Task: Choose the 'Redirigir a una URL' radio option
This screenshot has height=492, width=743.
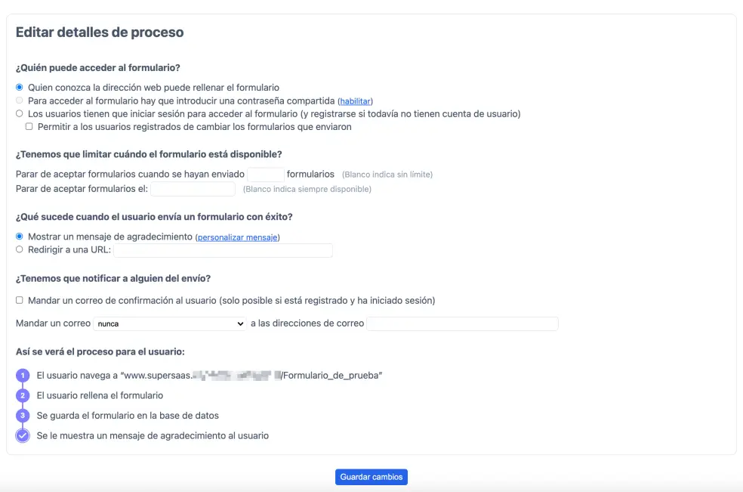Action: coord(20,249)
